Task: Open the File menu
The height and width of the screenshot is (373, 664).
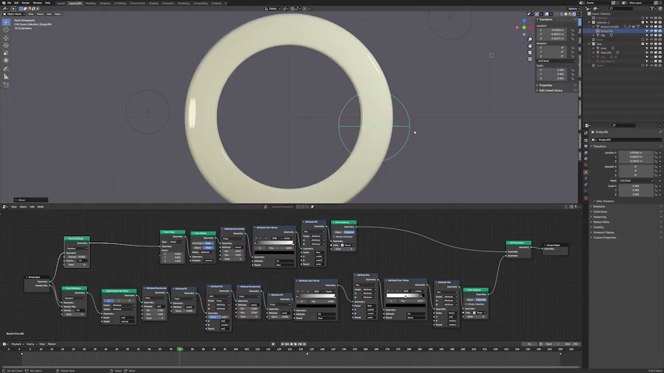Action: click(x=9, y=3)
